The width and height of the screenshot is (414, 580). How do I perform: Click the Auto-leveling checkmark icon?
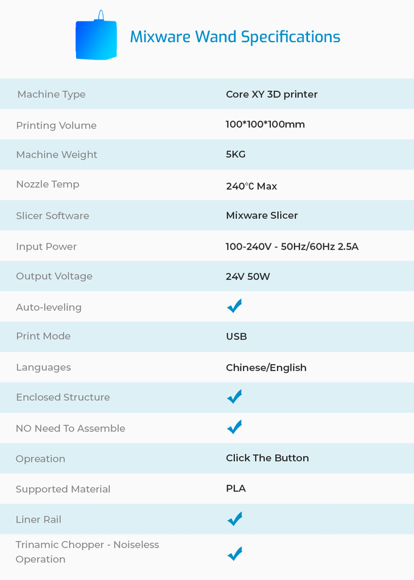coord(234,306)
